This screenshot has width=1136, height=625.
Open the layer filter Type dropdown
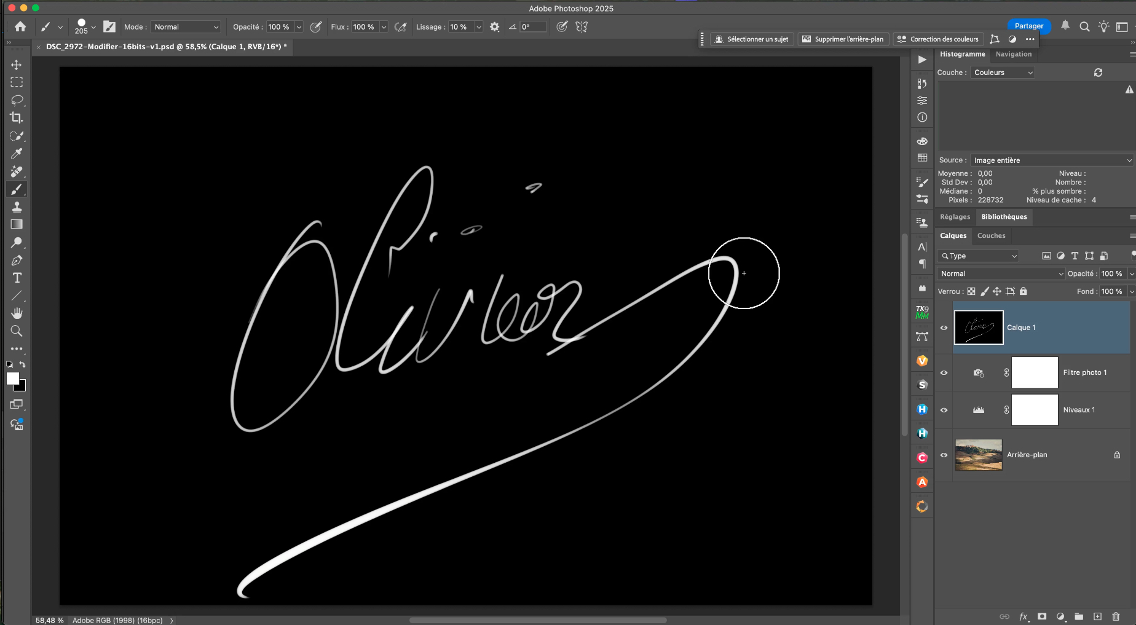979,256
